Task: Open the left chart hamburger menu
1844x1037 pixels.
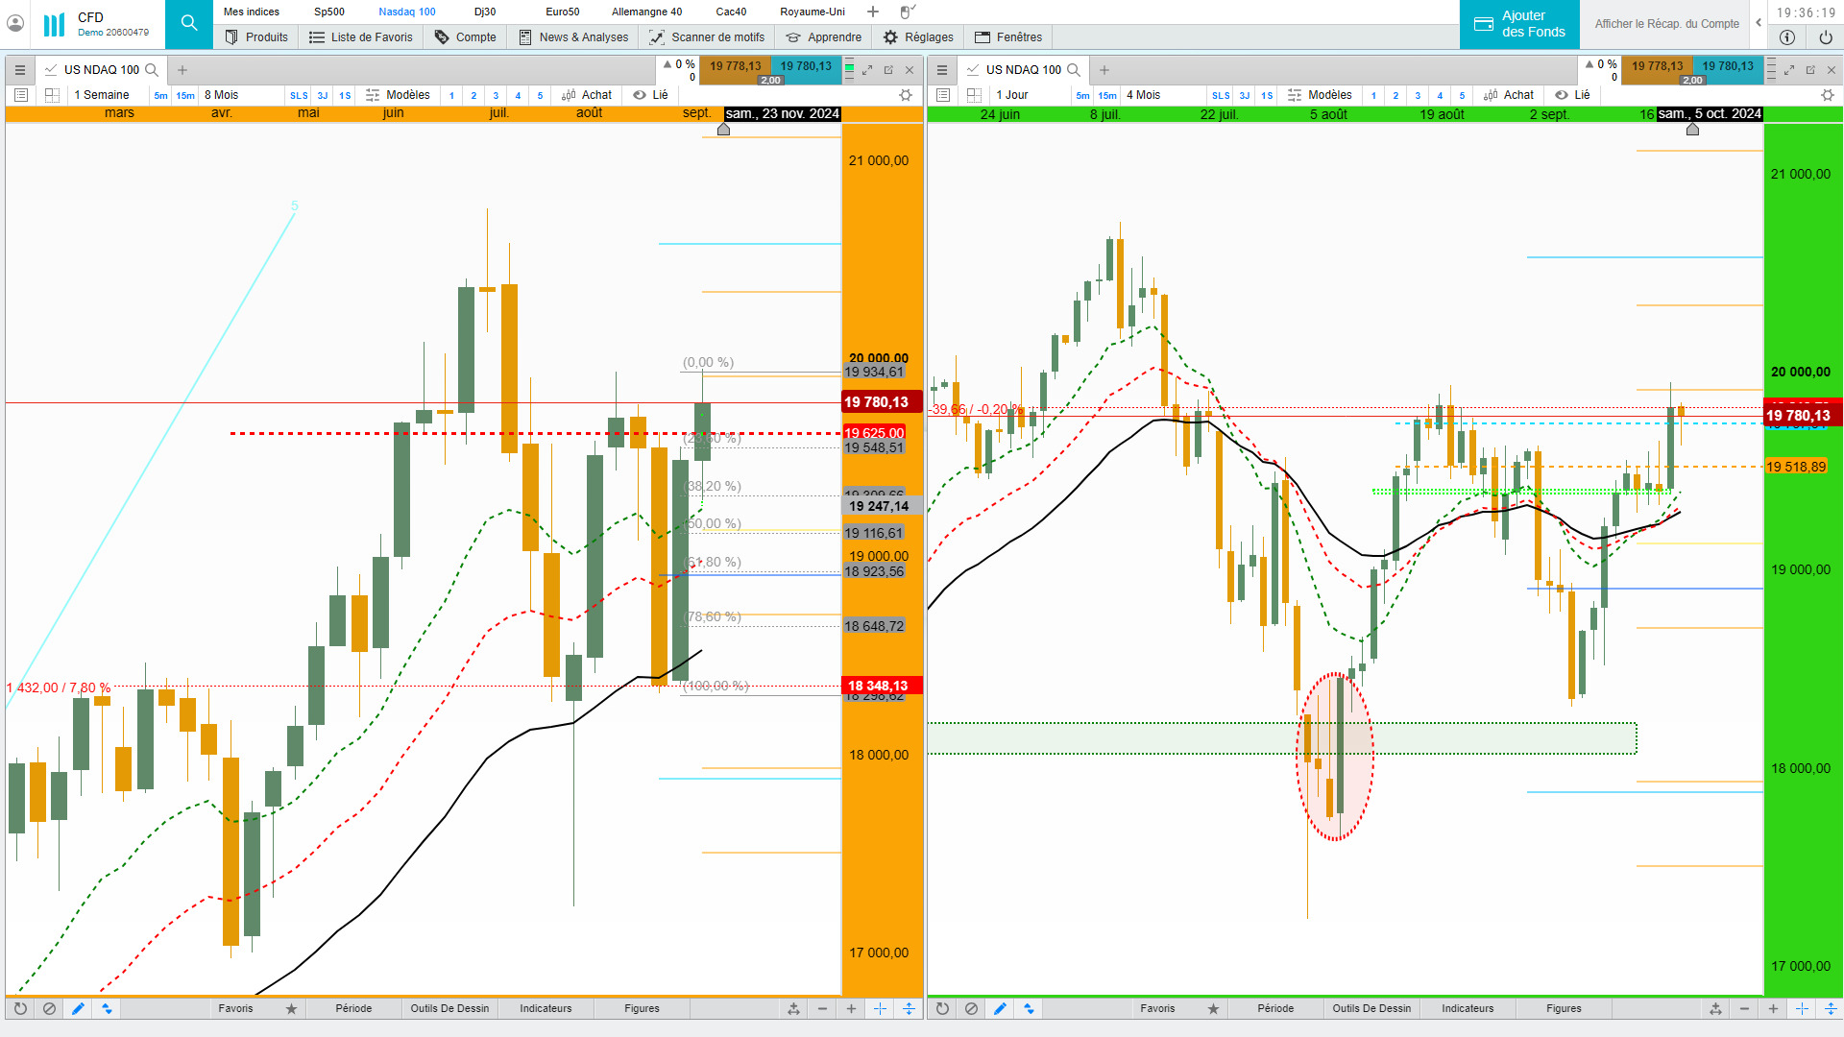Action: [x=20, y=70]
